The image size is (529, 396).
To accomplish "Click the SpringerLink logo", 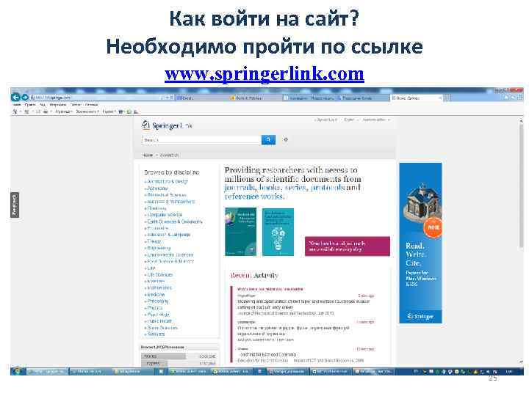I will point(167,125).
